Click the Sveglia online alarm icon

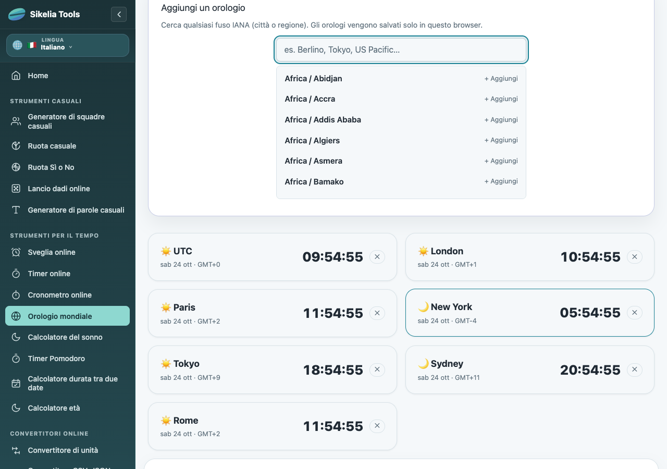tap(16, 252)
